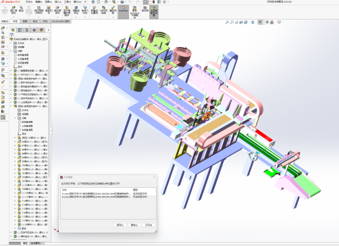339x246 pixels.
Task: Open dropdown arrow under Insert Components
Action: [14, 17]
